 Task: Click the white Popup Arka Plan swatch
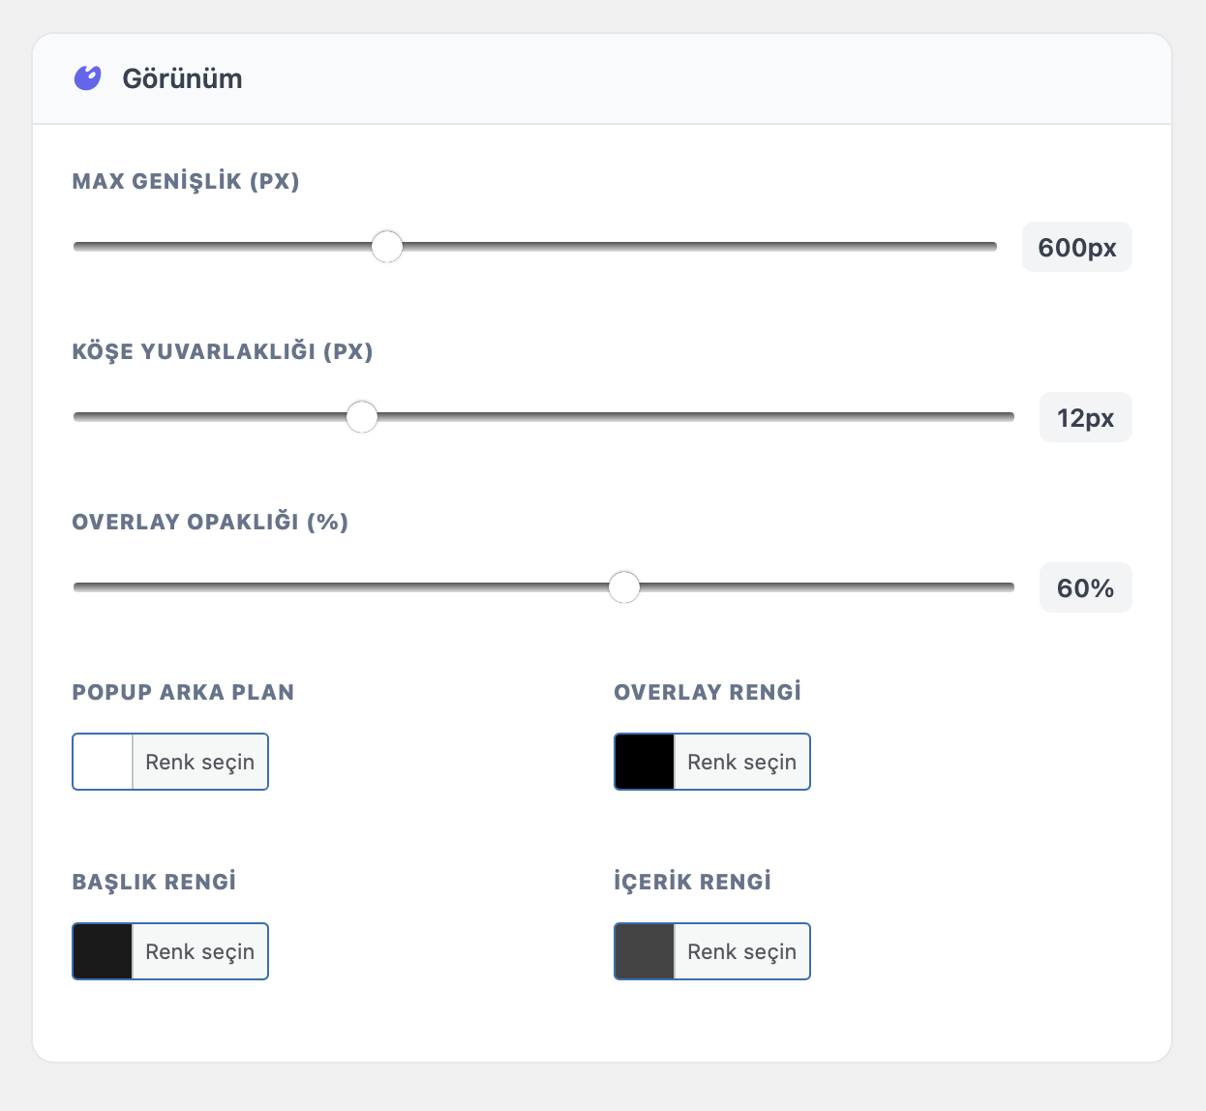(103, 762)
